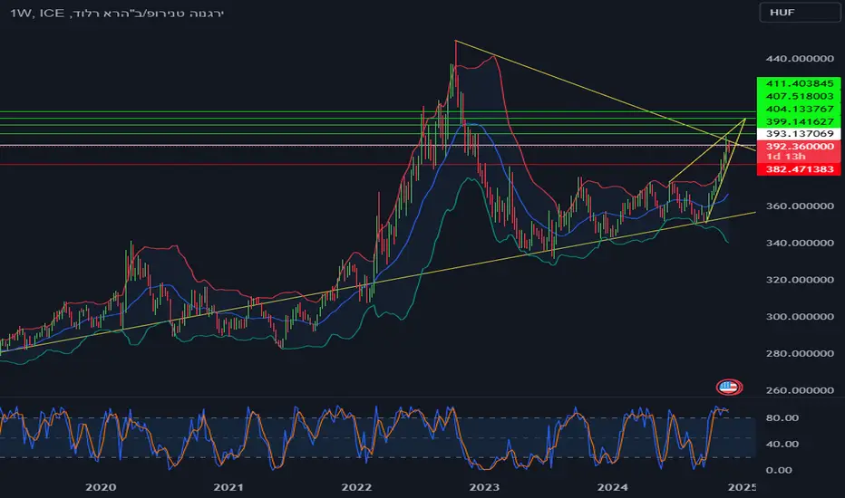Click the 80.00 oscillator scale level
Viewport: 845px width, 498px height.
[x=782, y=417]
